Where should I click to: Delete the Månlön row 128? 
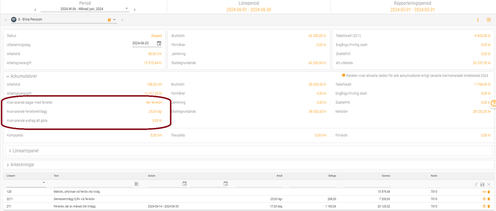(x=489, y=192)
